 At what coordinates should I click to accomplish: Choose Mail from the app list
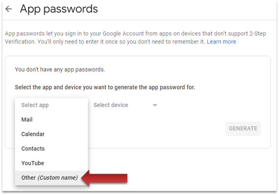click(x=27, y=120)
